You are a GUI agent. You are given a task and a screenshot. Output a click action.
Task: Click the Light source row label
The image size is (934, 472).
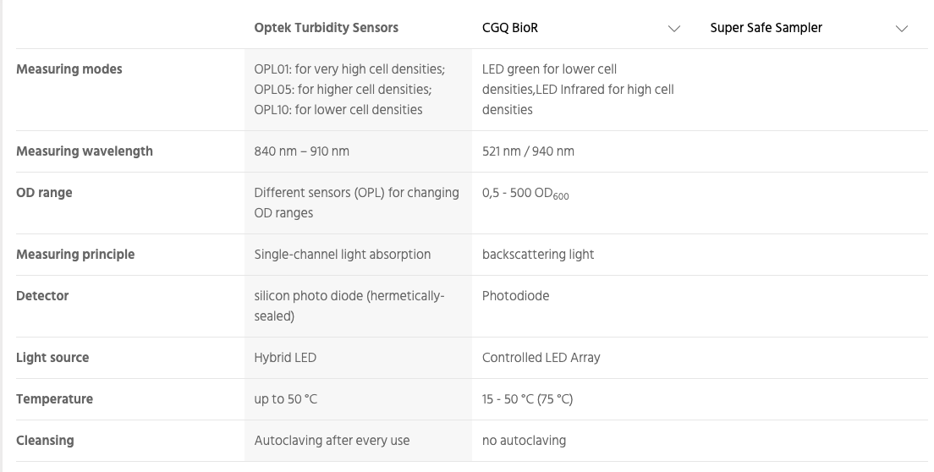52,358
